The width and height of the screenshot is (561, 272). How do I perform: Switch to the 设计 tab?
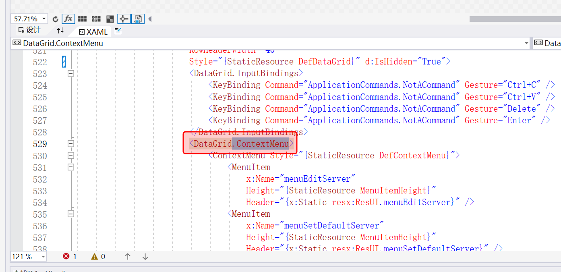pyautogui.click(x=29, y=30)
